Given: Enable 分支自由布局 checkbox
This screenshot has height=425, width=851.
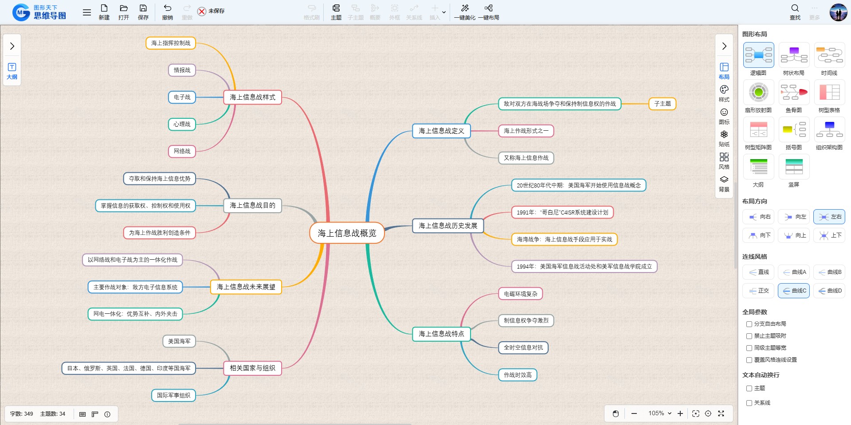Looking at the screenshot, I should click(x=749, y=324).
